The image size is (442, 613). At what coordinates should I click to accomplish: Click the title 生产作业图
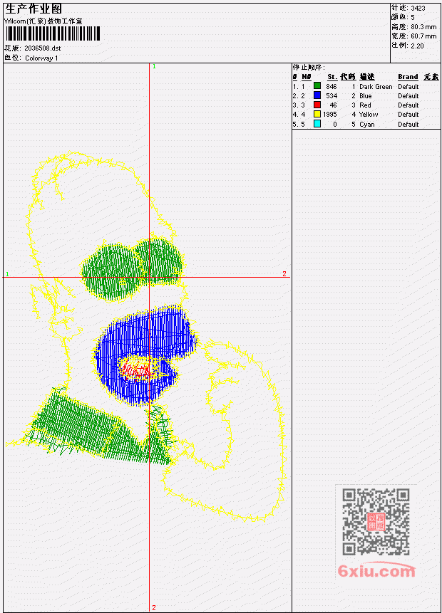[33, 9]
